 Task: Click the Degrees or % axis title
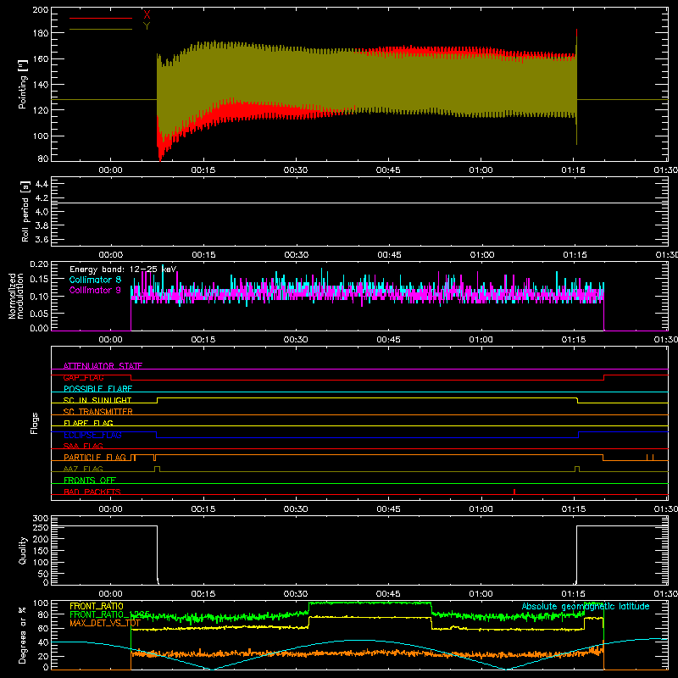(23, 635)
